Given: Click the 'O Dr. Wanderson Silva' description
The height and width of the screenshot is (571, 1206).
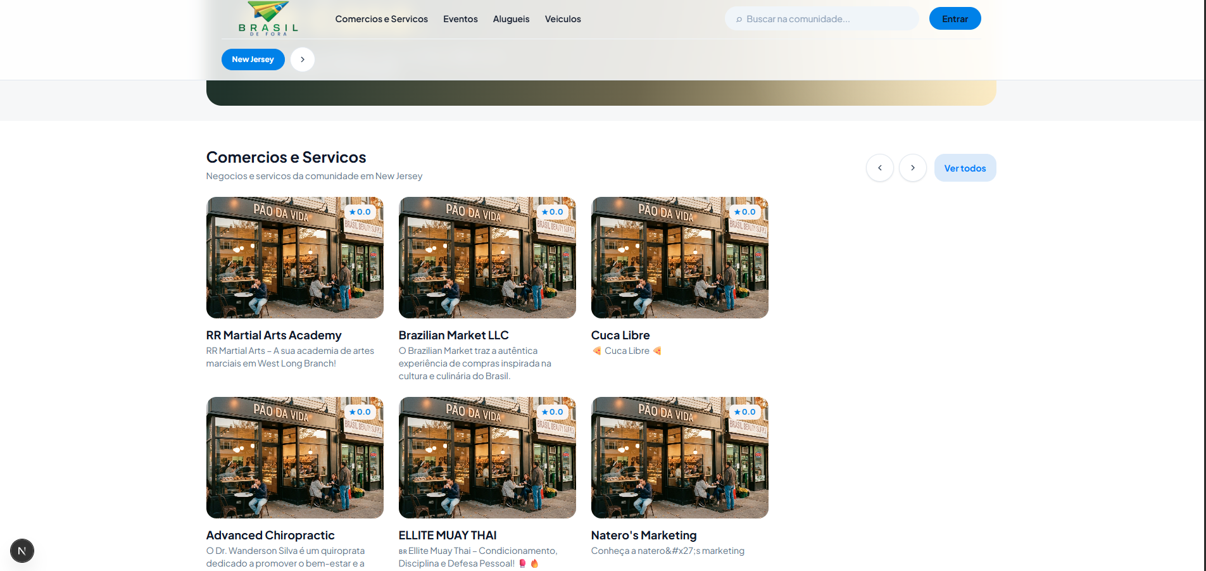Looking at the screenshot, I should (286, 557).
